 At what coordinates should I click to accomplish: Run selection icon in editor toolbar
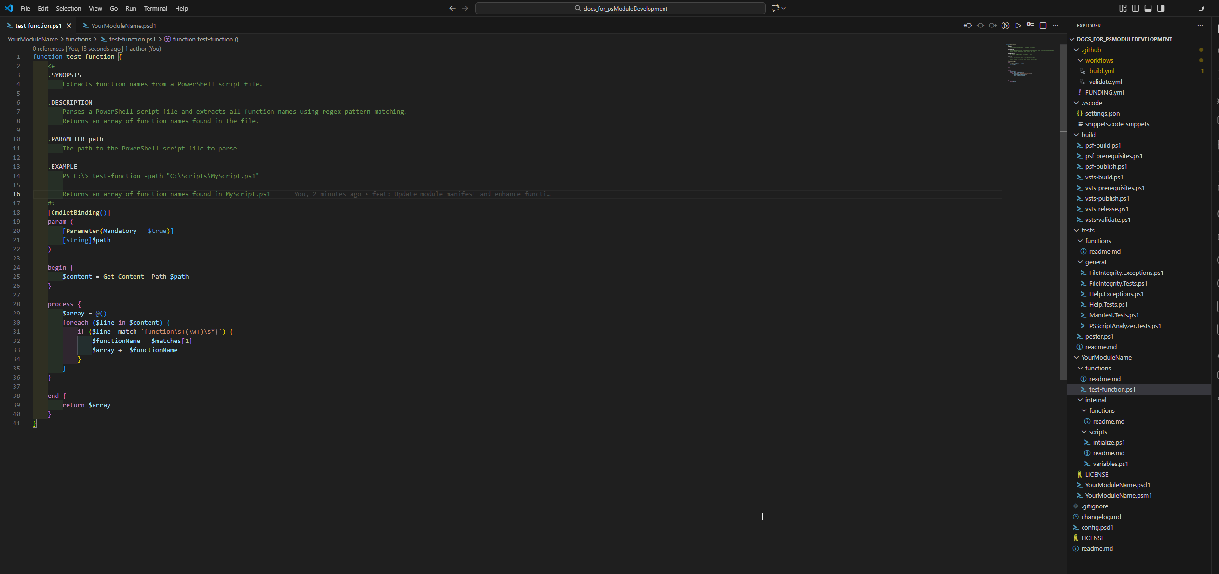(x=1030, y=26)
